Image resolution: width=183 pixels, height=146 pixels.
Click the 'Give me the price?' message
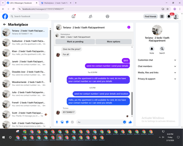(72, 49)
